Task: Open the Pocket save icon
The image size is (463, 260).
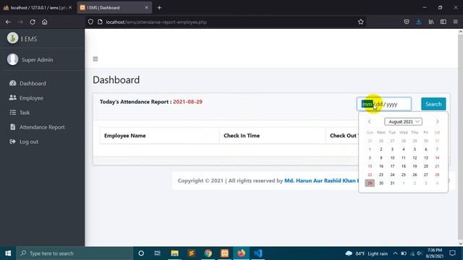Action: click(407, 22)
